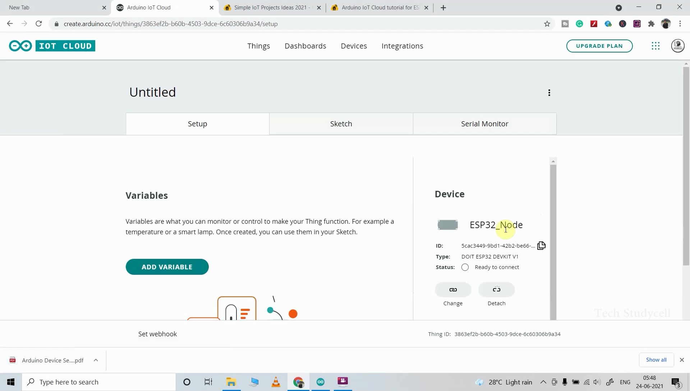Open the Devices navigation menu

[x=354, y=46]
